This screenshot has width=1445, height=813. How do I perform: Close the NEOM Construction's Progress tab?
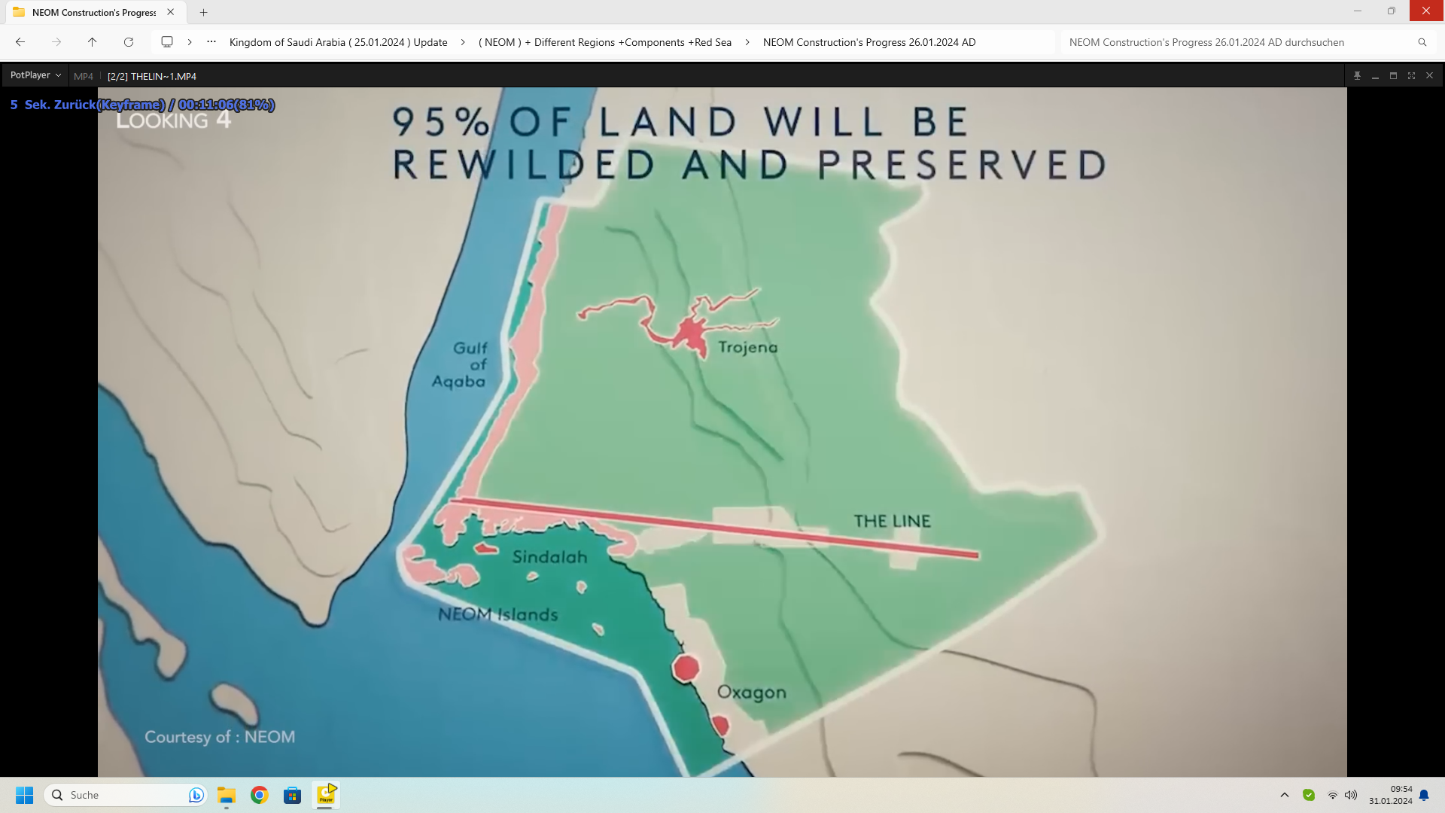(x=171, y=12)
